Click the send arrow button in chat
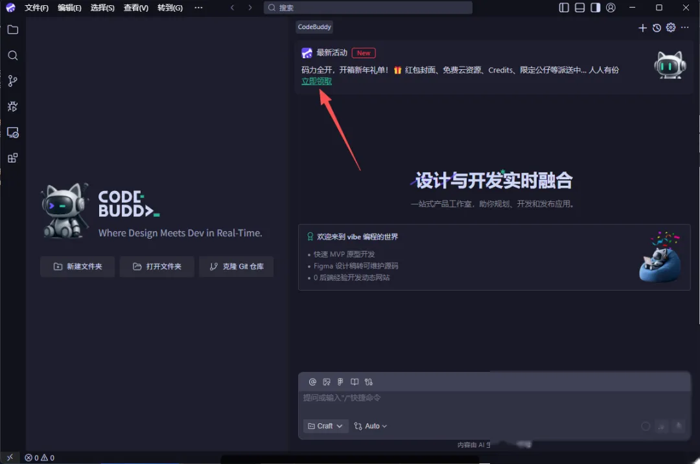Image resolution: width=700 pixels, height=464 pixels. pyautogui.click(x=678, y=426)
